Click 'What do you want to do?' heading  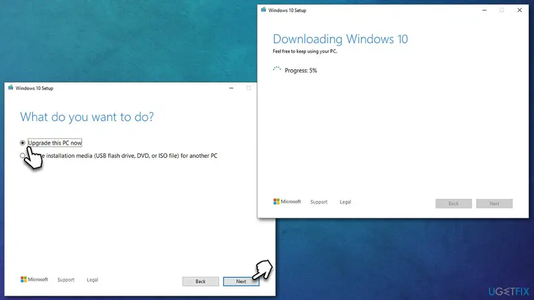click(x=87, y=117)
